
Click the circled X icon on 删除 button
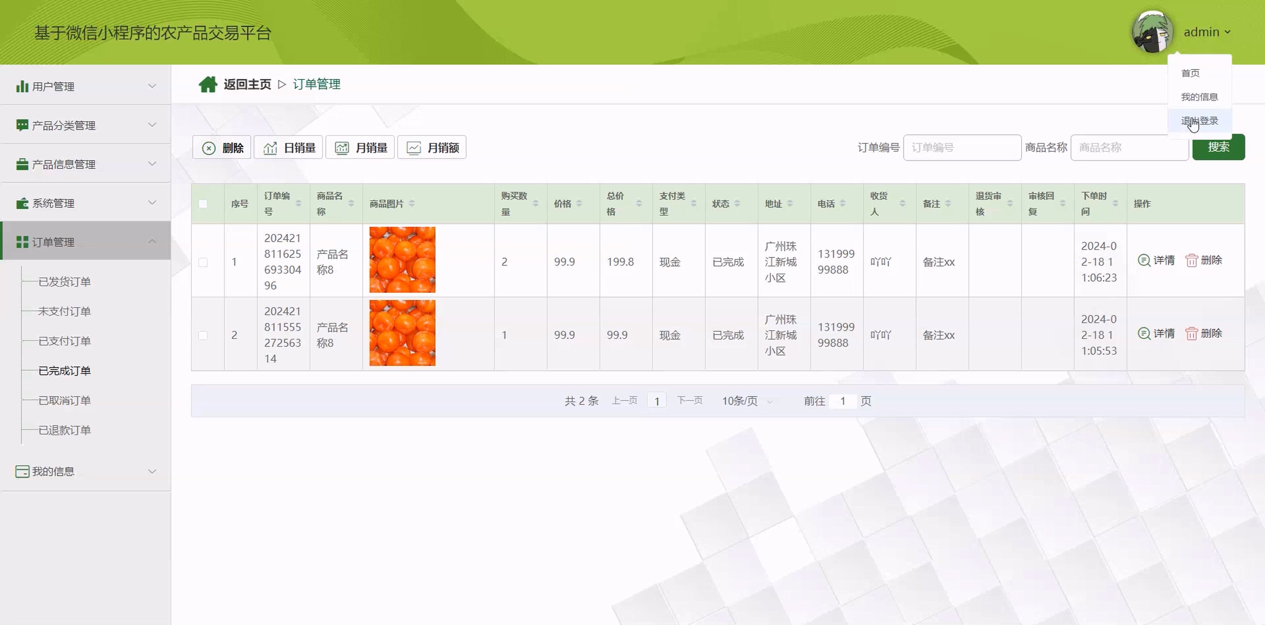tap(209, 148)
